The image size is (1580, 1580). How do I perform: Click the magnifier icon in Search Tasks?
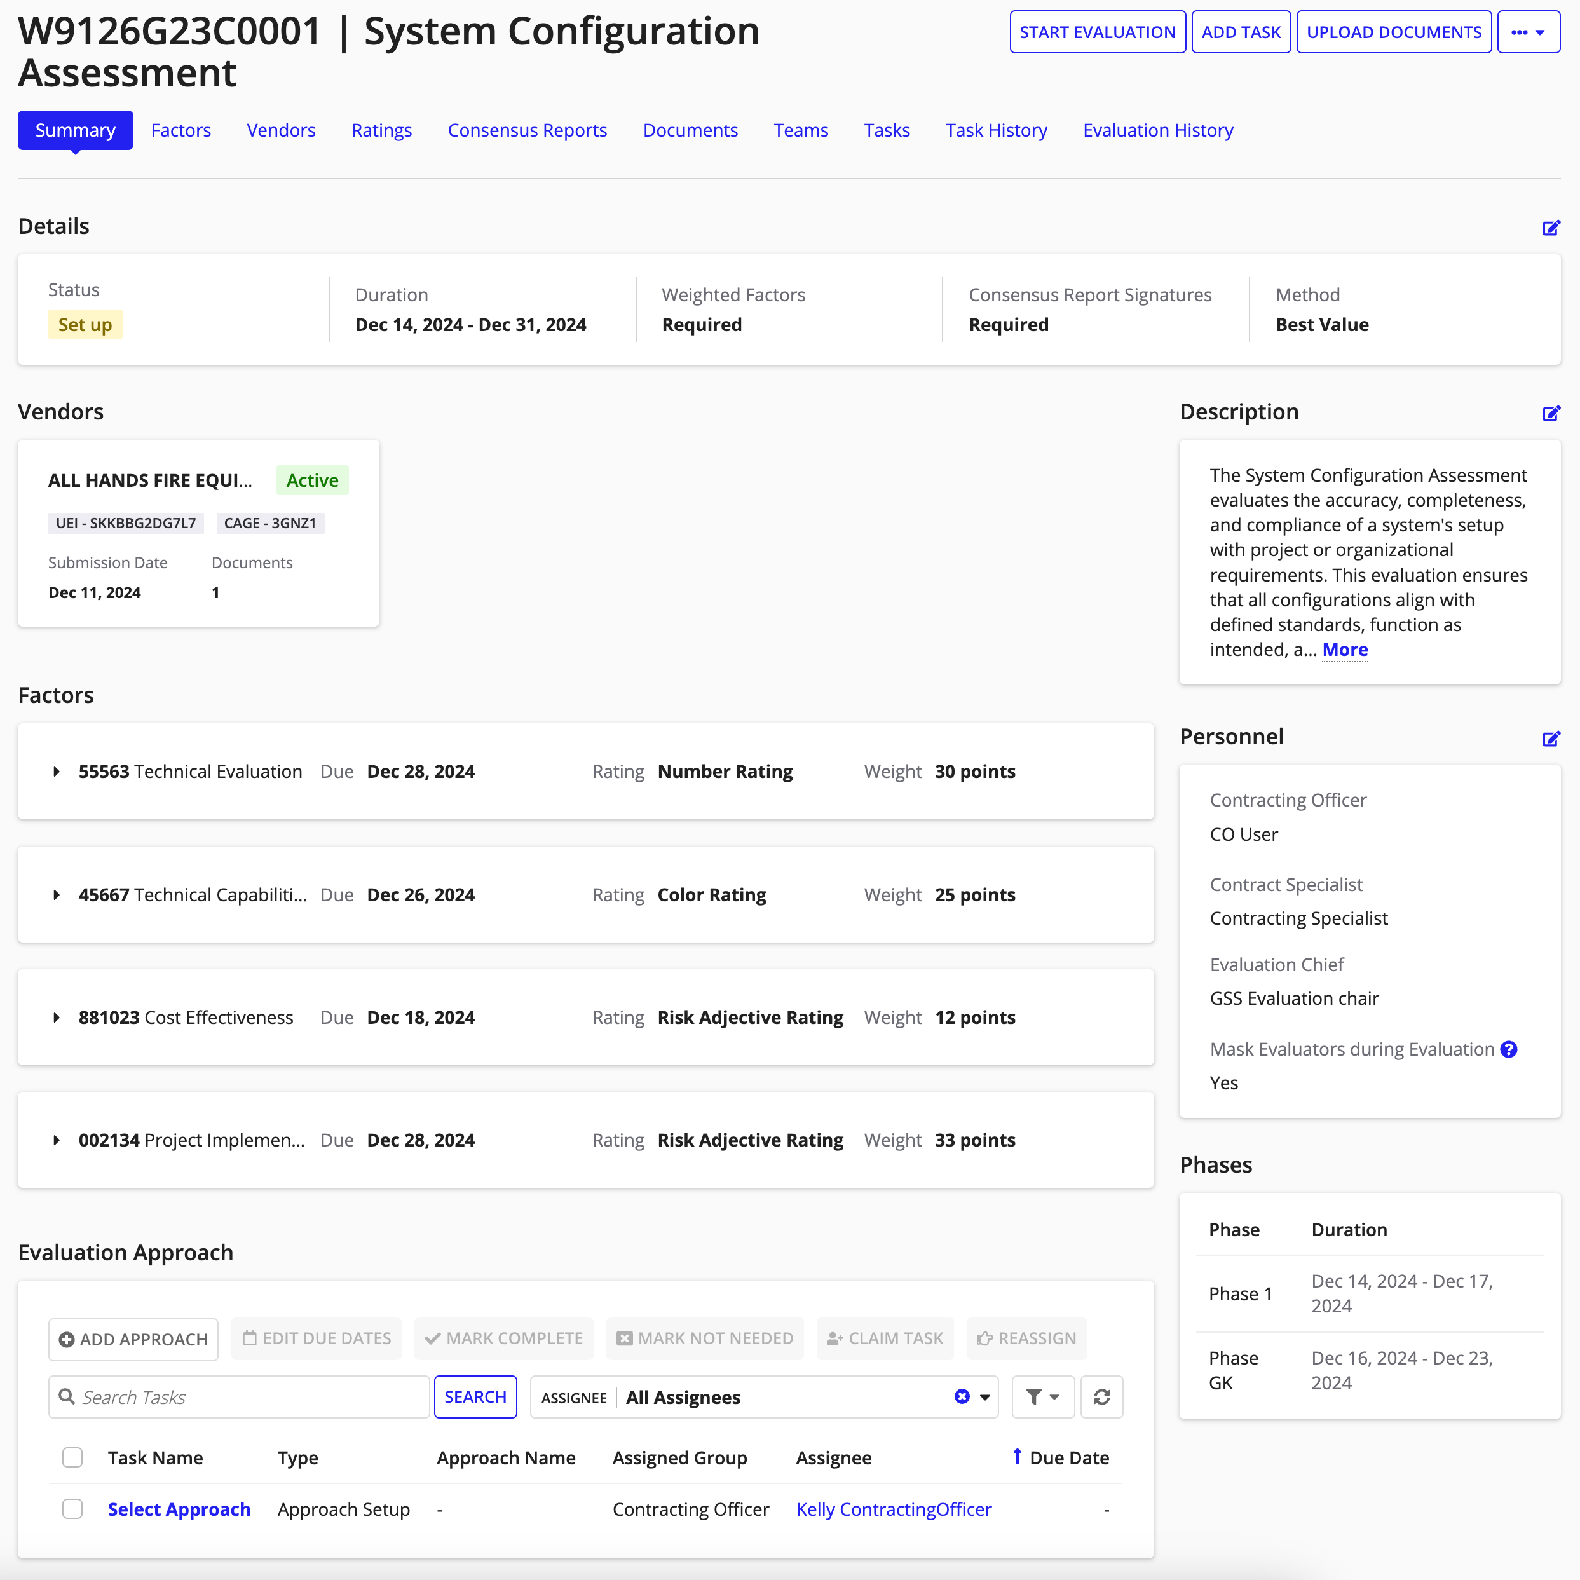pyautogui.click(x=67, y=1397)
